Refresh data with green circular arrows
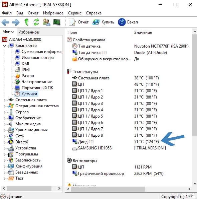The width and height of the screenshot is (197, 199). [36, 22]
